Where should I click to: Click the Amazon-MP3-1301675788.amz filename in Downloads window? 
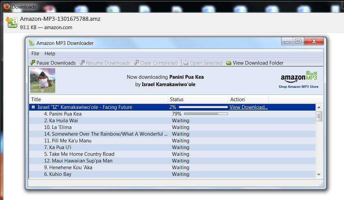point(60,19)
